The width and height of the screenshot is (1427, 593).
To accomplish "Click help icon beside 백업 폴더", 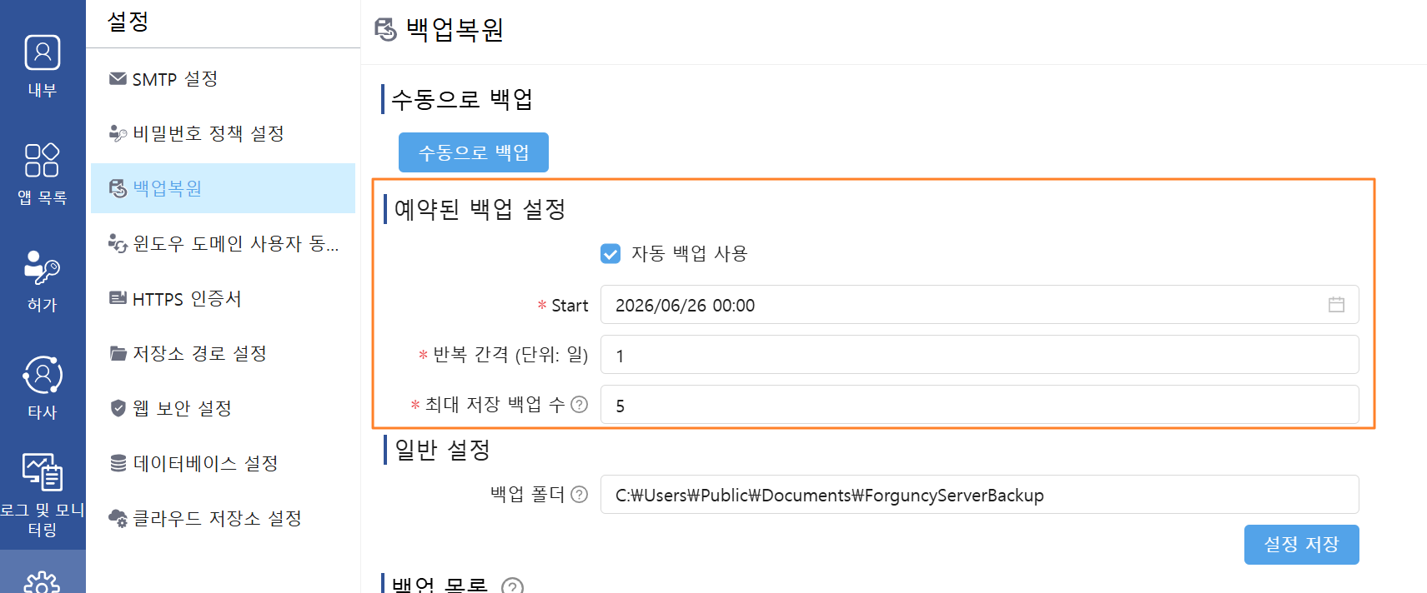I will (580, 495).
